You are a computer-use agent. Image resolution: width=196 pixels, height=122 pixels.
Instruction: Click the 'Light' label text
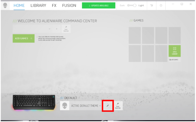141,5
